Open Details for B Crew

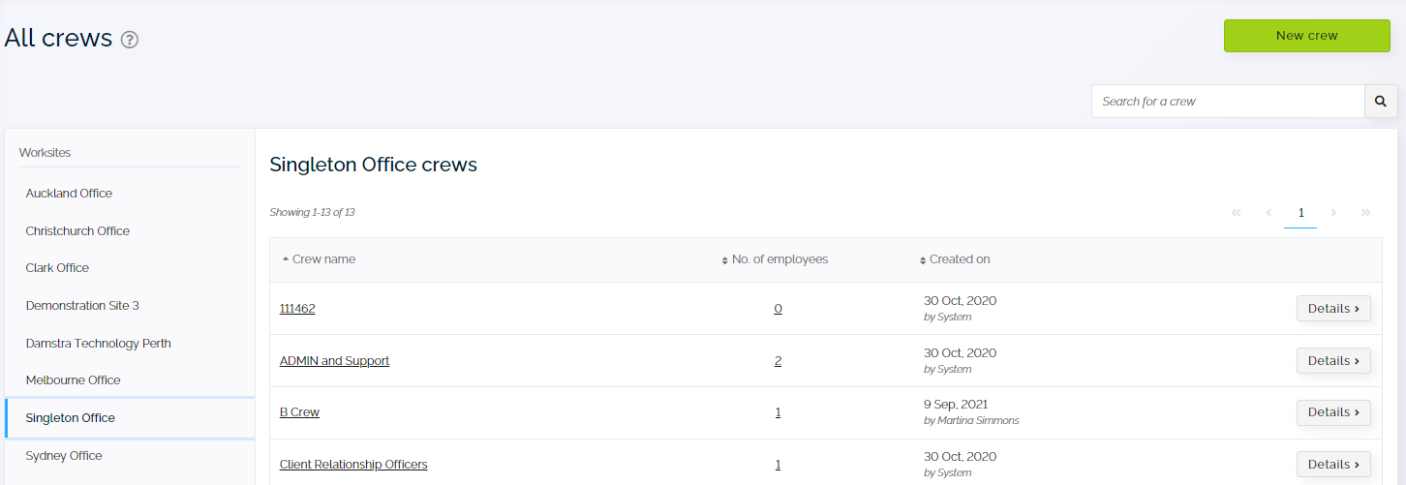point(1333,412)
